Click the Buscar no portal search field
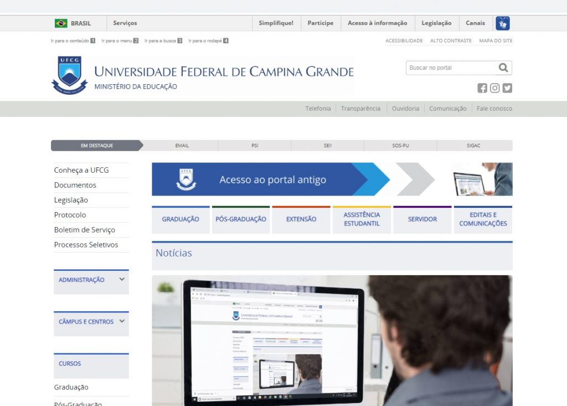Screen dimensions: 567x406 pos(451,68)
